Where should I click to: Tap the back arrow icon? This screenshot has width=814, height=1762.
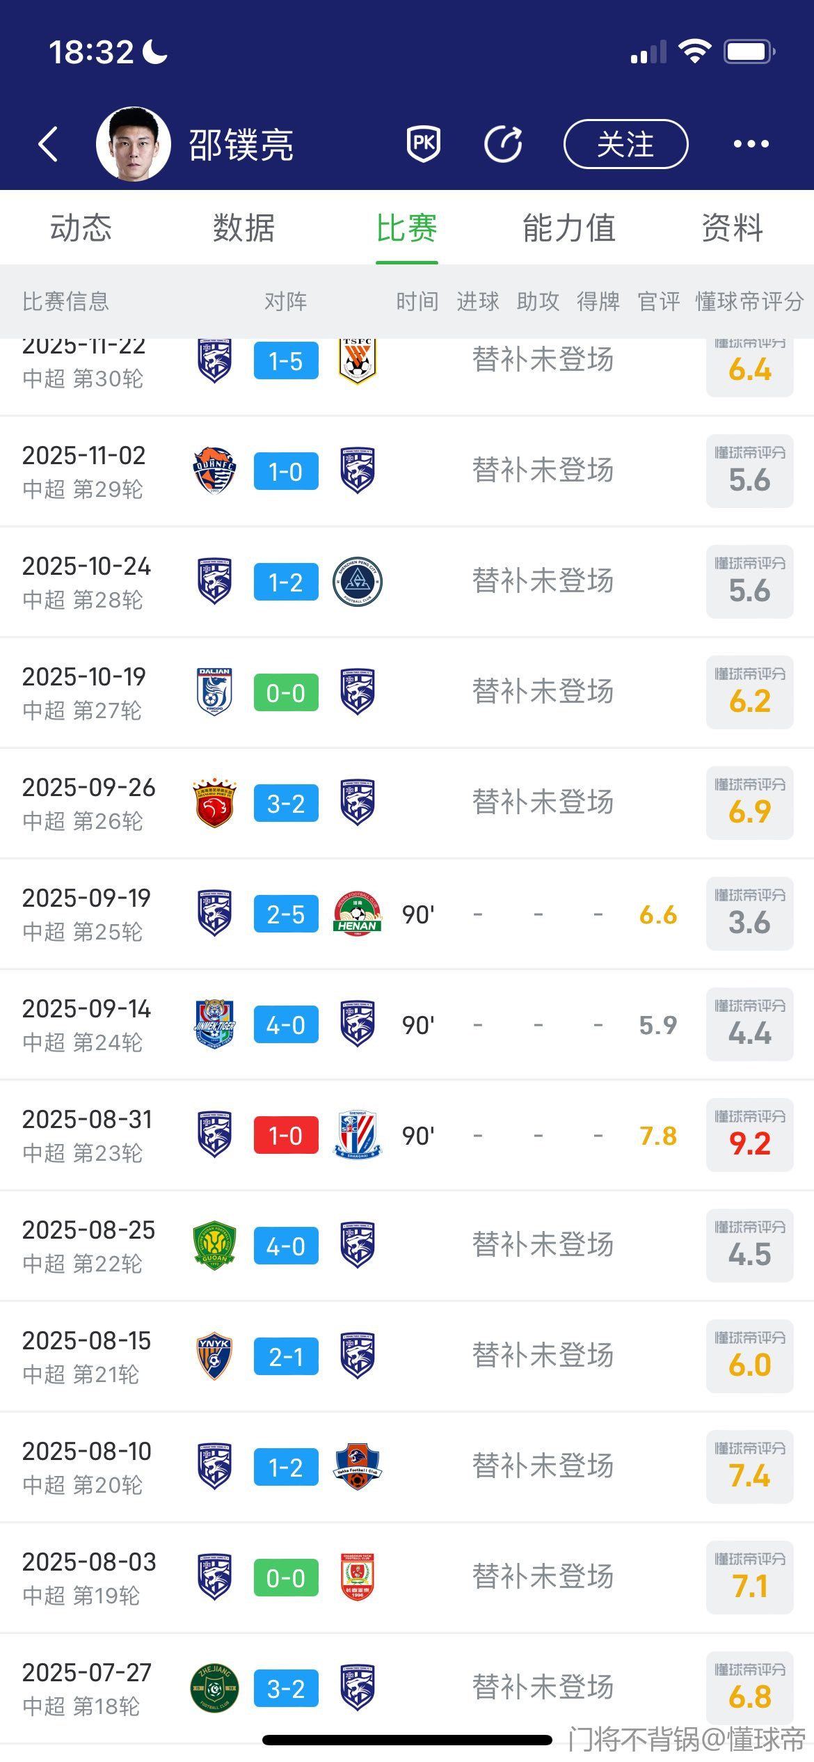pyautogui.click(x=49, y=144)
